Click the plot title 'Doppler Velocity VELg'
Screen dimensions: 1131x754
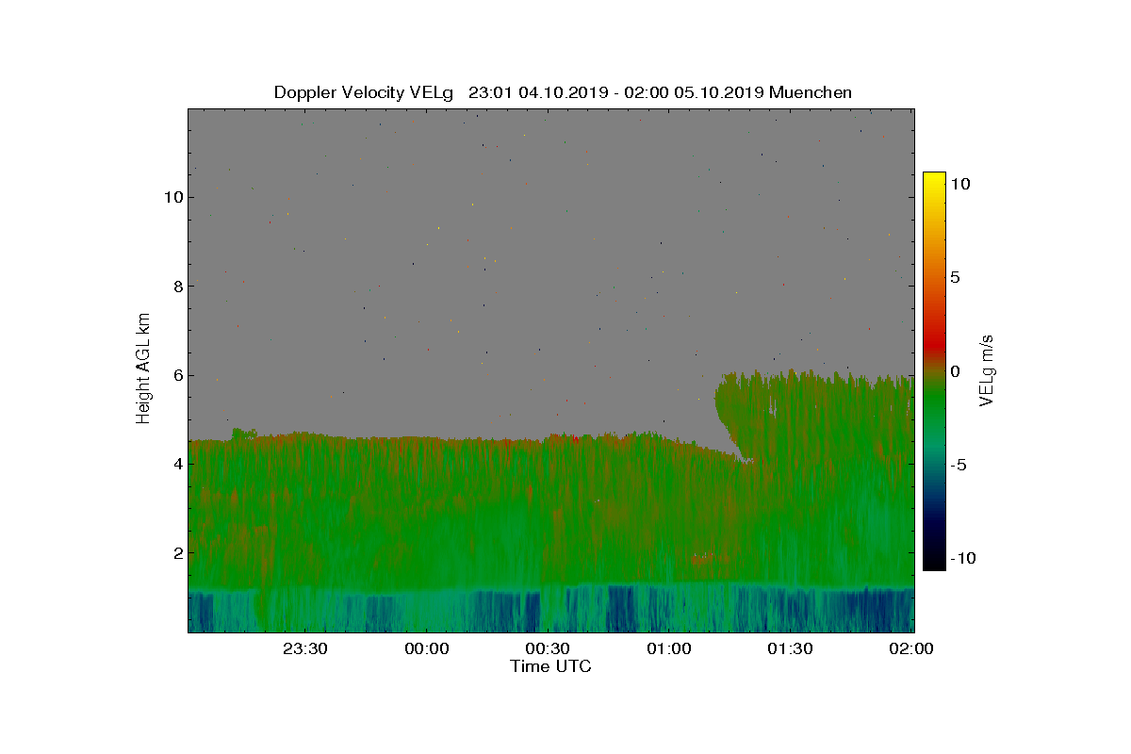click(x=365, y=92)
